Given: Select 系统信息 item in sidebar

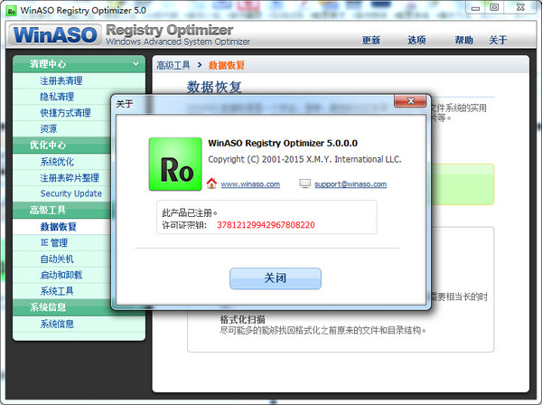Looking at the screenshot, I should coord(57,324).
